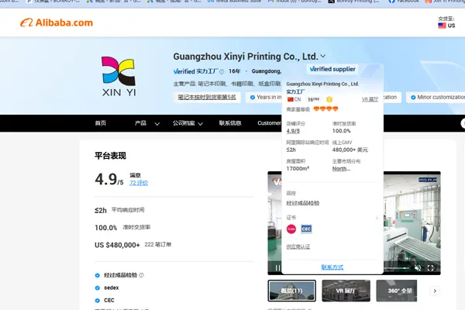Click the XIN YI company logo
The image size is (465, 310).
tap(119, 77)
